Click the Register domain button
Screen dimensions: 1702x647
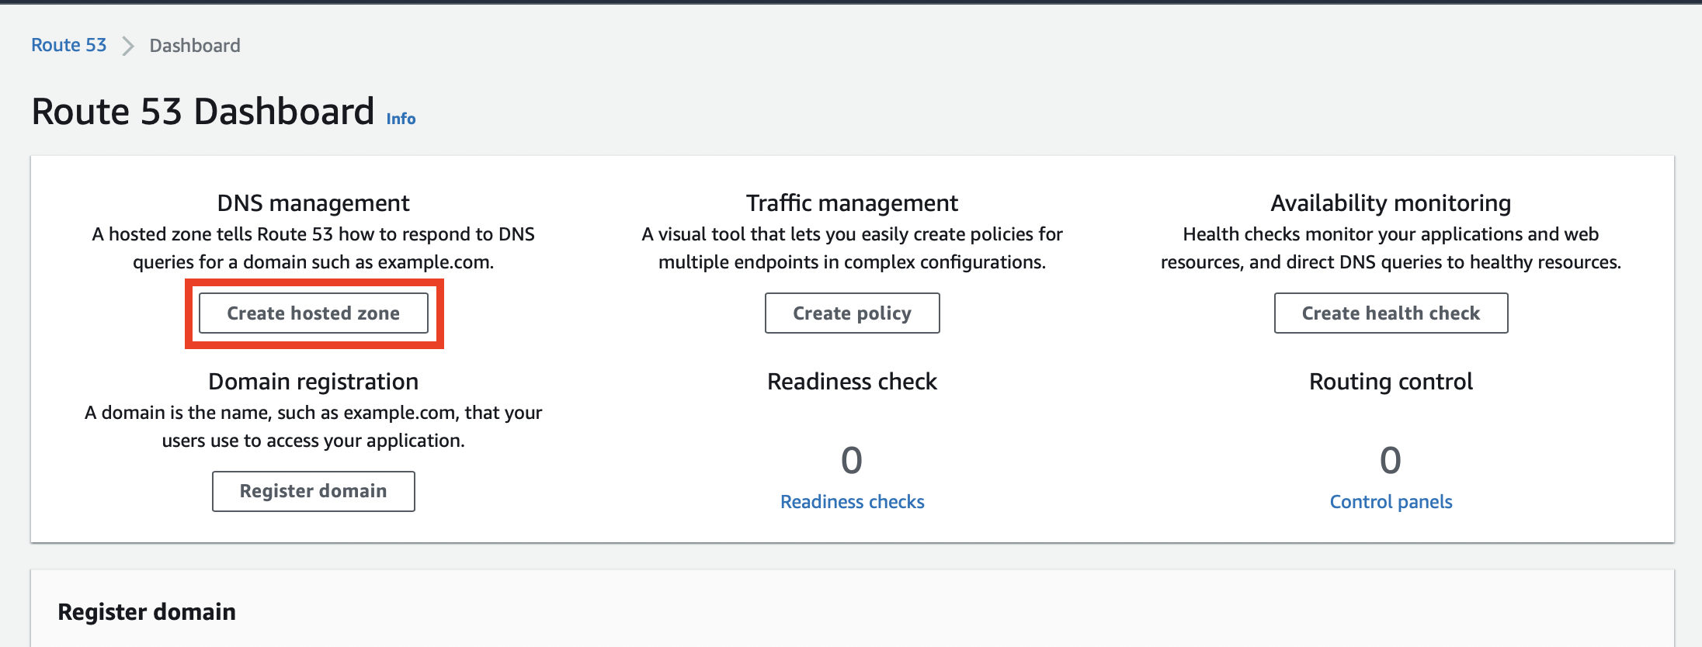click(x=314, y=491)
